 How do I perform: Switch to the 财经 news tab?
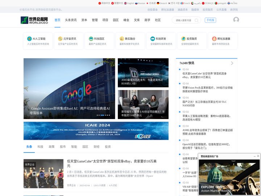point(96,147)
